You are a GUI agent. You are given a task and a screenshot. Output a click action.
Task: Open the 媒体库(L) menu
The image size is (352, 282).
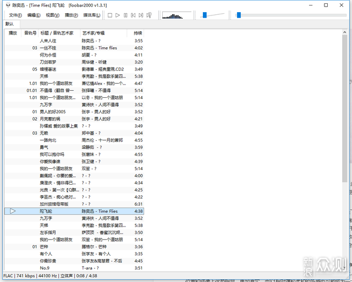tap(92, 15)
